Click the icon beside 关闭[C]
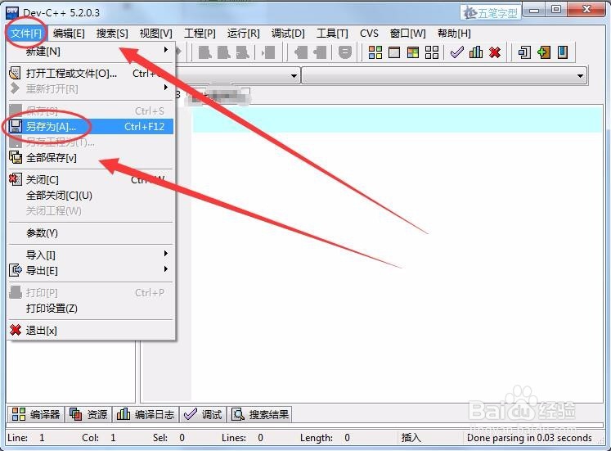611x451 pixels. pyautogui.click(x=16, y=180)
